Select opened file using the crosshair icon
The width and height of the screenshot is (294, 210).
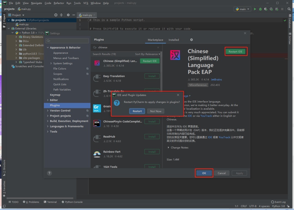pos(56,15)
